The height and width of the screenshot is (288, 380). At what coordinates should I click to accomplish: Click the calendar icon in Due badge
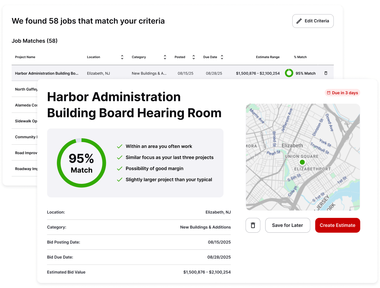click(x=329, y=93)
